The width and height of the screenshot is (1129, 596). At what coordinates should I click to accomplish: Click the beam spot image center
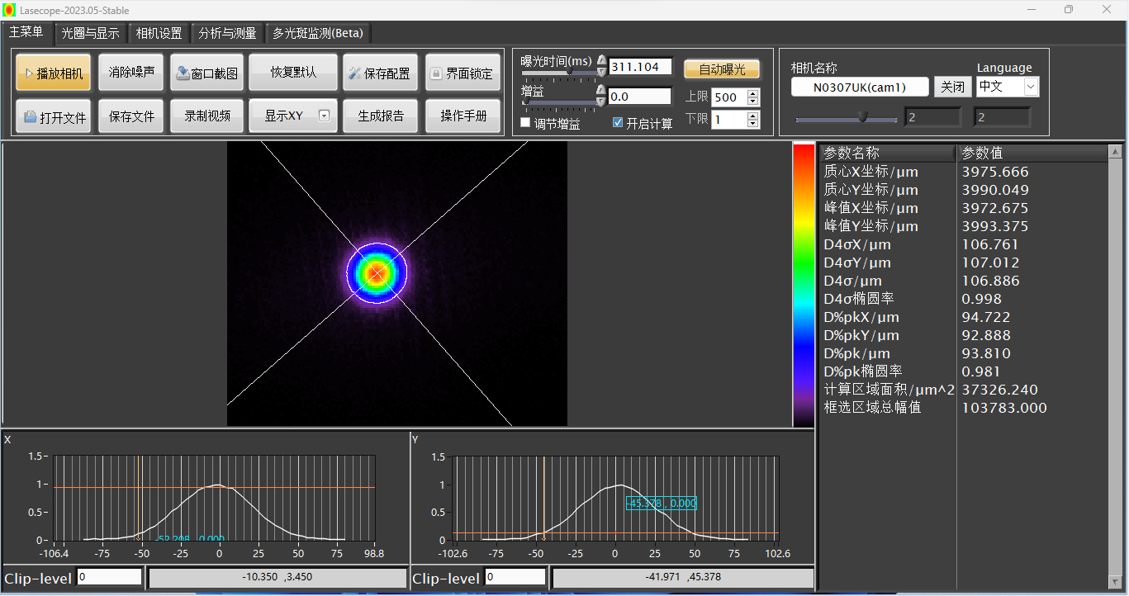point(377,272)
